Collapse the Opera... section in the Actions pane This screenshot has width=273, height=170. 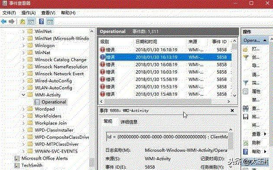[265, 40]
